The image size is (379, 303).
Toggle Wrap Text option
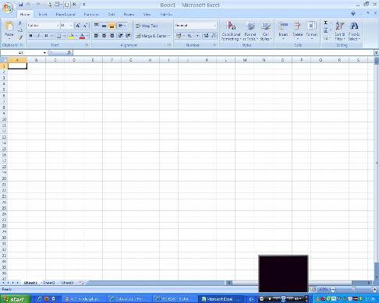(147, 26)
